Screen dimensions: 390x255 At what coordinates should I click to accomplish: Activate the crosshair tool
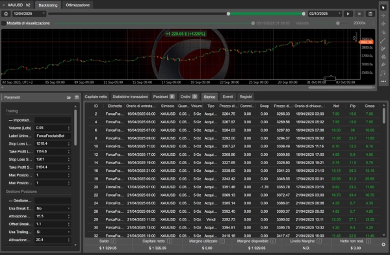coord(383,16)
